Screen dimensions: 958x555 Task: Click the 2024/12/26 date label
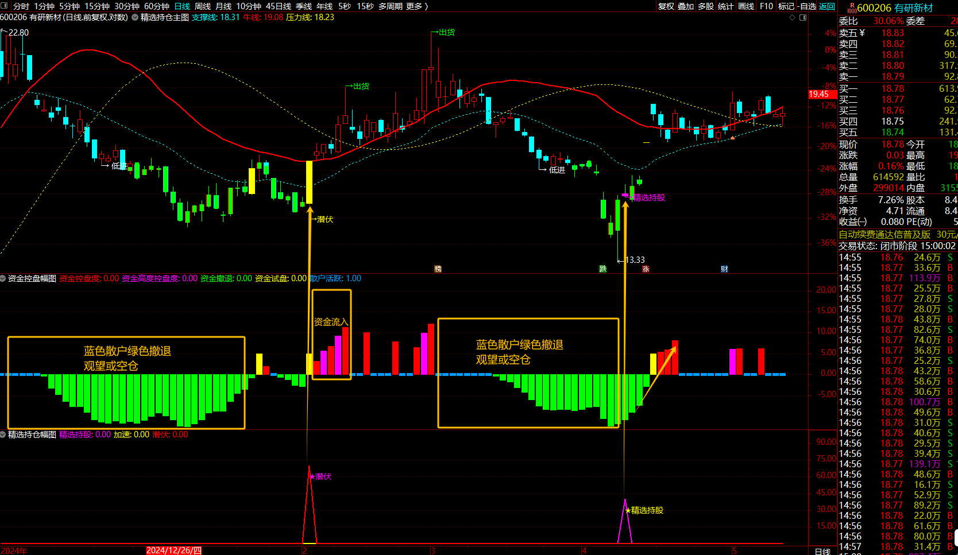[174, 550]
